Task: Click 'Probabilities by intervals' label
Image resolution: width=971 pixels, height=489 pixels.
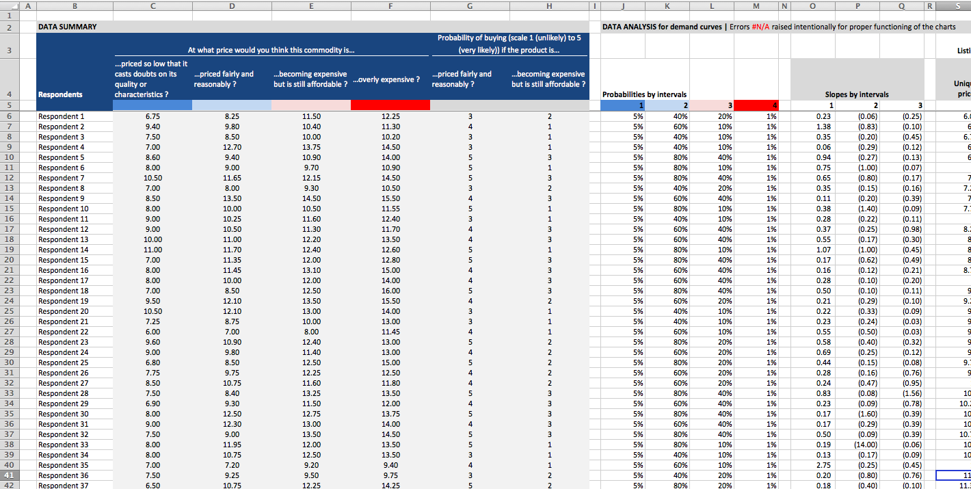Action: tap(645, 94)
